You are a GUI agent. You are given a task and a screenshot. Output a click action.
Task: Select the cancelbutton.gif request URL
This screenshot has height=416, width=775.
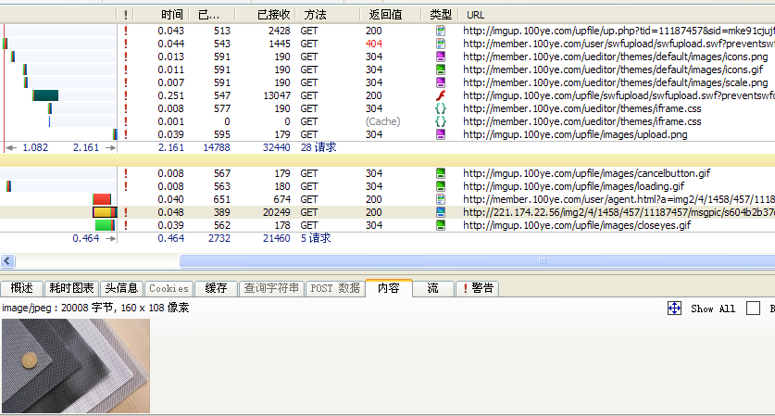[x=587, y=173]
